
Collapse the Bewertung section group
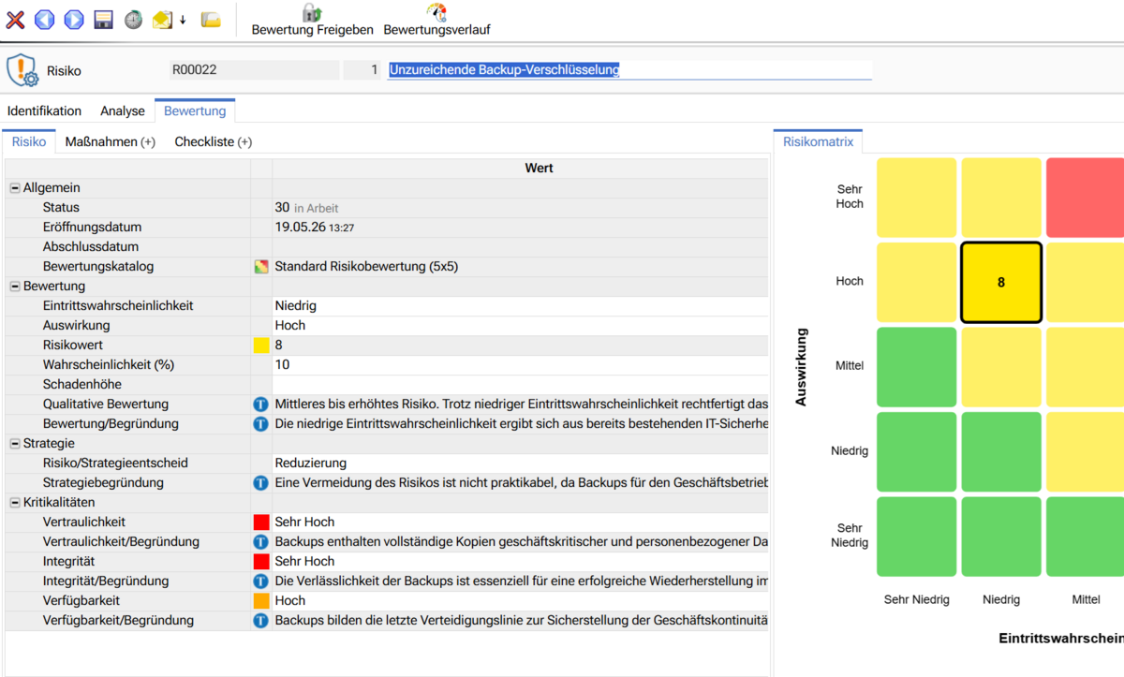15,287
